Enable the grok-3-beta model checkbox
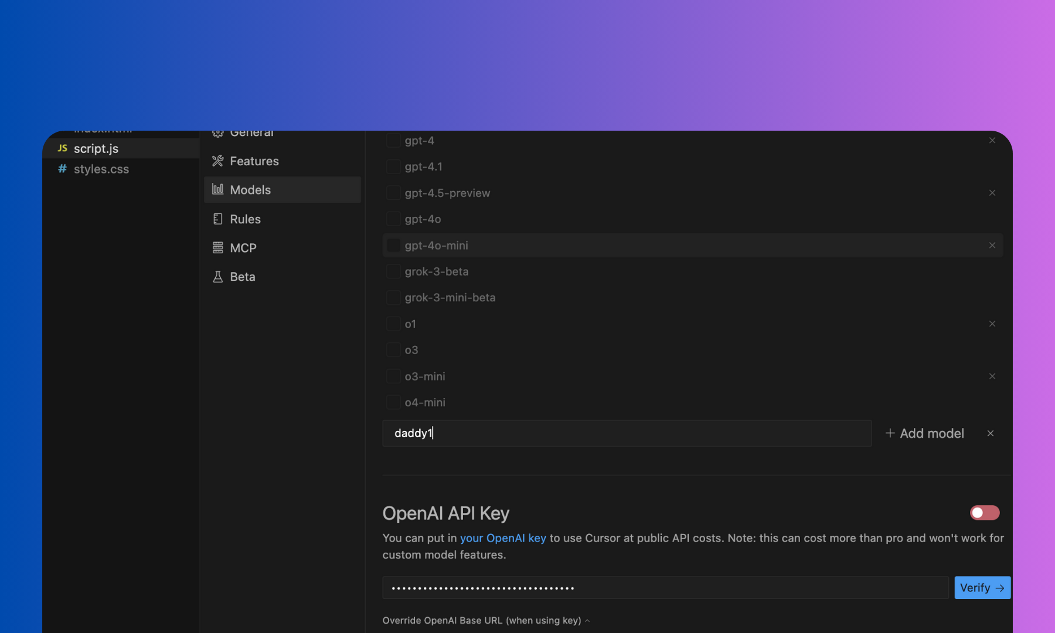This screenshot has width=1055, height=633. [x=393, y=271]
